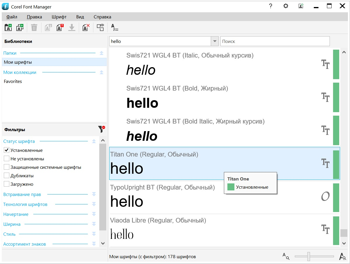The height and width of the screenshot is (264, 350).
Task: Toggle the pane view icon with eye
Action: [x=100, y=27]
